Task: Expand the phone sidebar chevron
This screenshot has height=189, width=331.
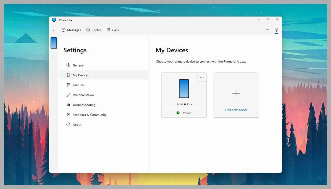Action: (x=54, y=30)
